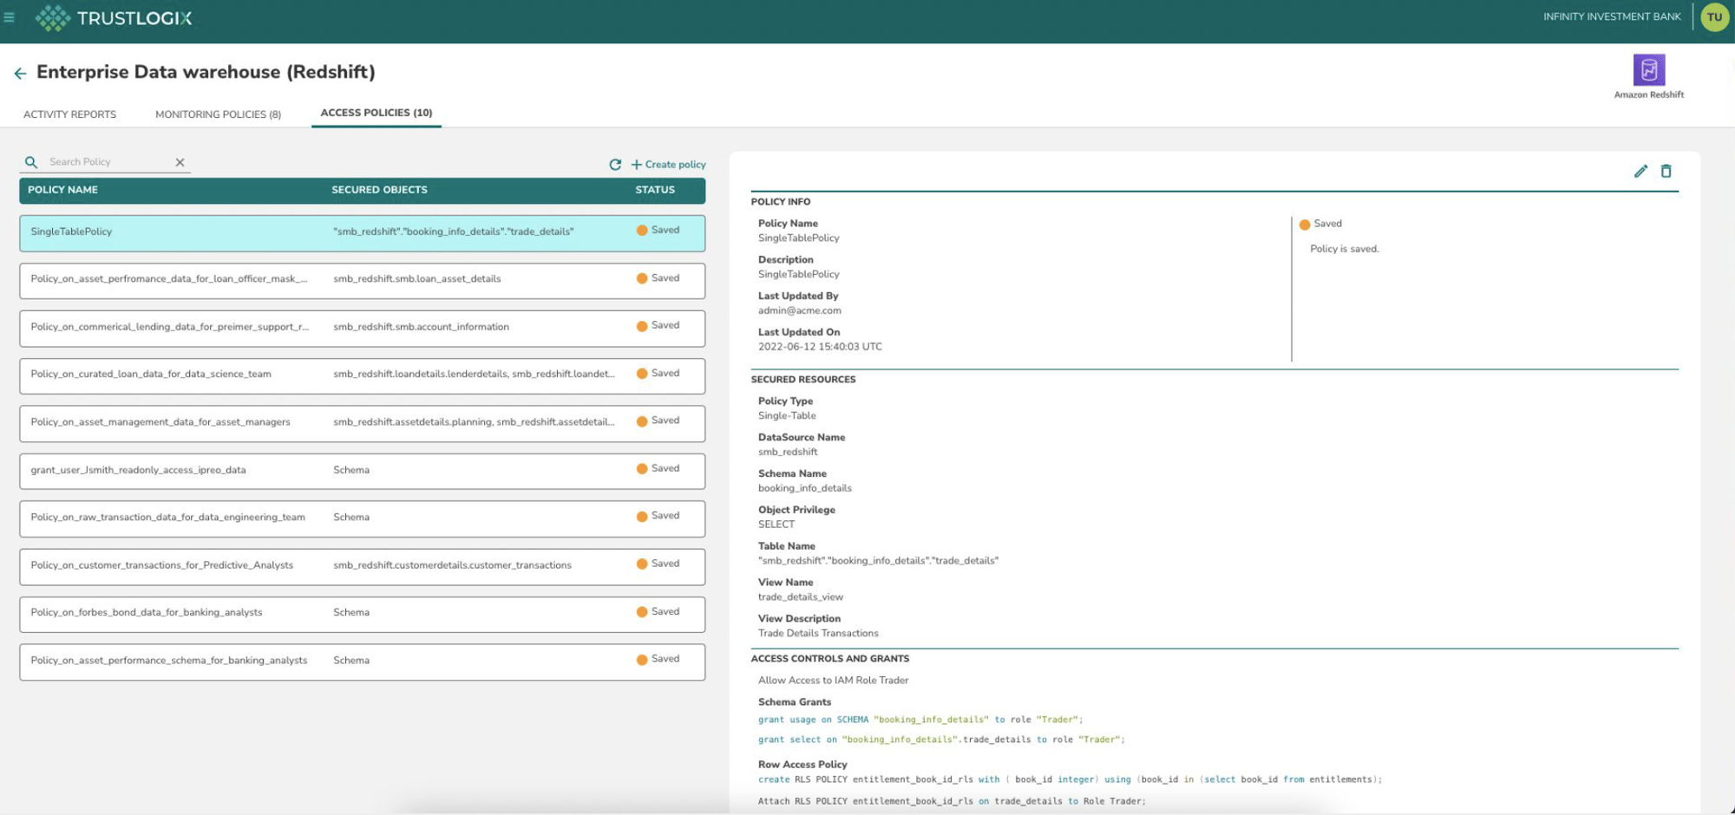Select the Policy_on_curated_loan_data_for_data_science_team row
Screen dimensions: 1735x815
[151, 374]
